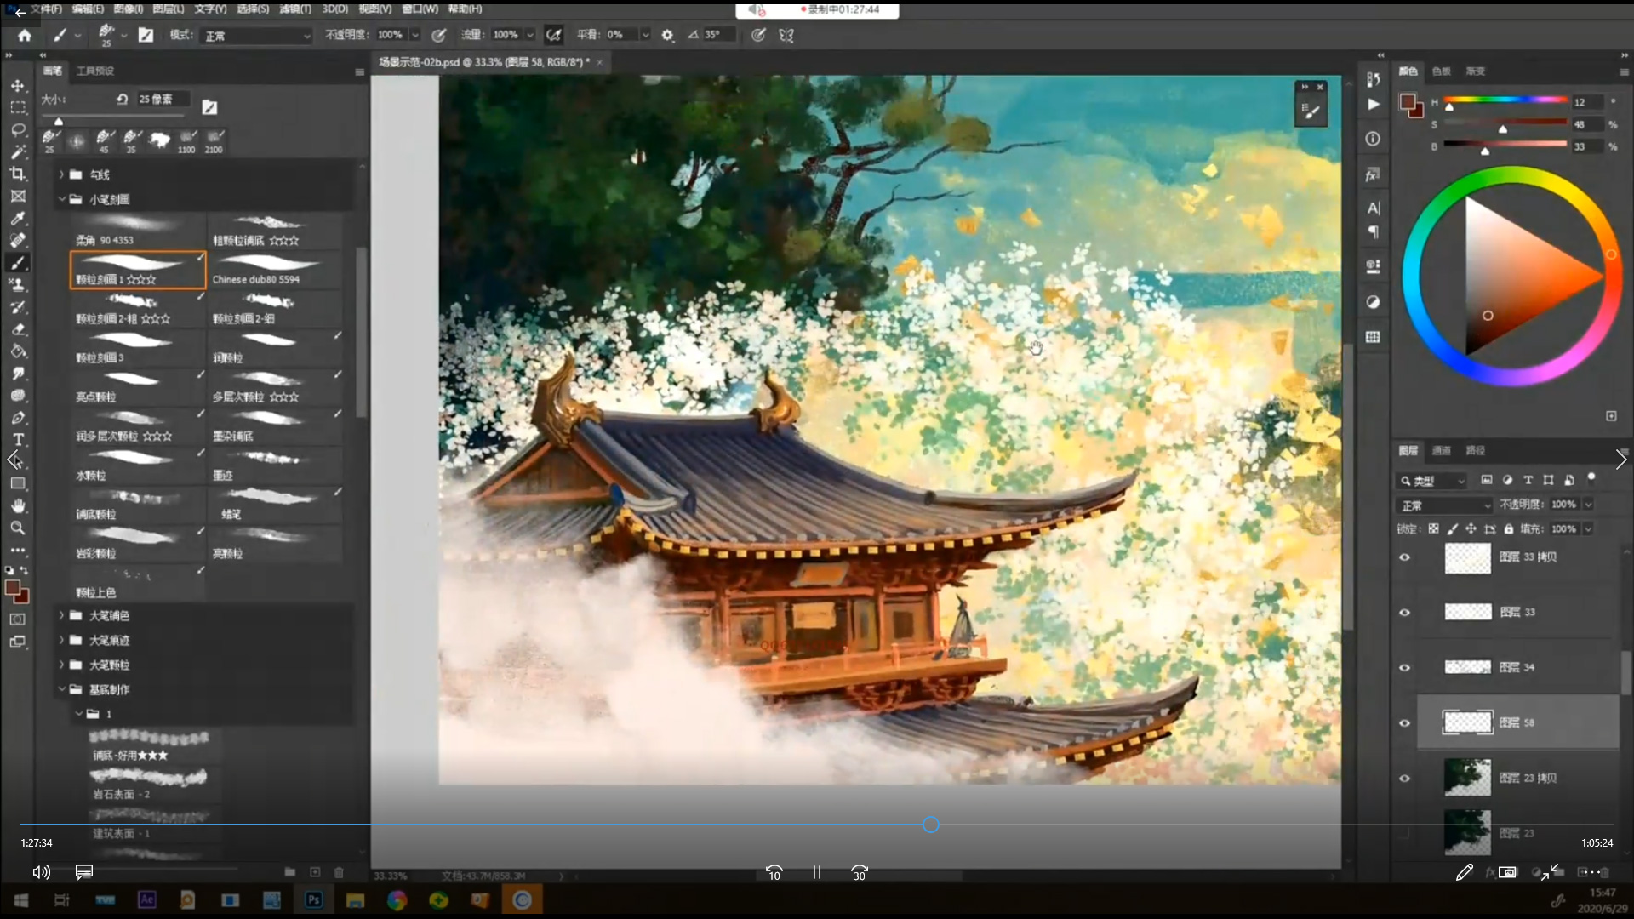Click the video progress bar knob
The width and height of the screenshot is (1634, 919).
[x=931, y=825]
